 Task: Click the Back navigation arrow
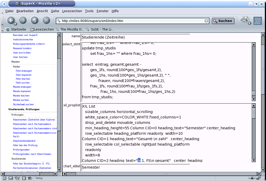(11, 20)
